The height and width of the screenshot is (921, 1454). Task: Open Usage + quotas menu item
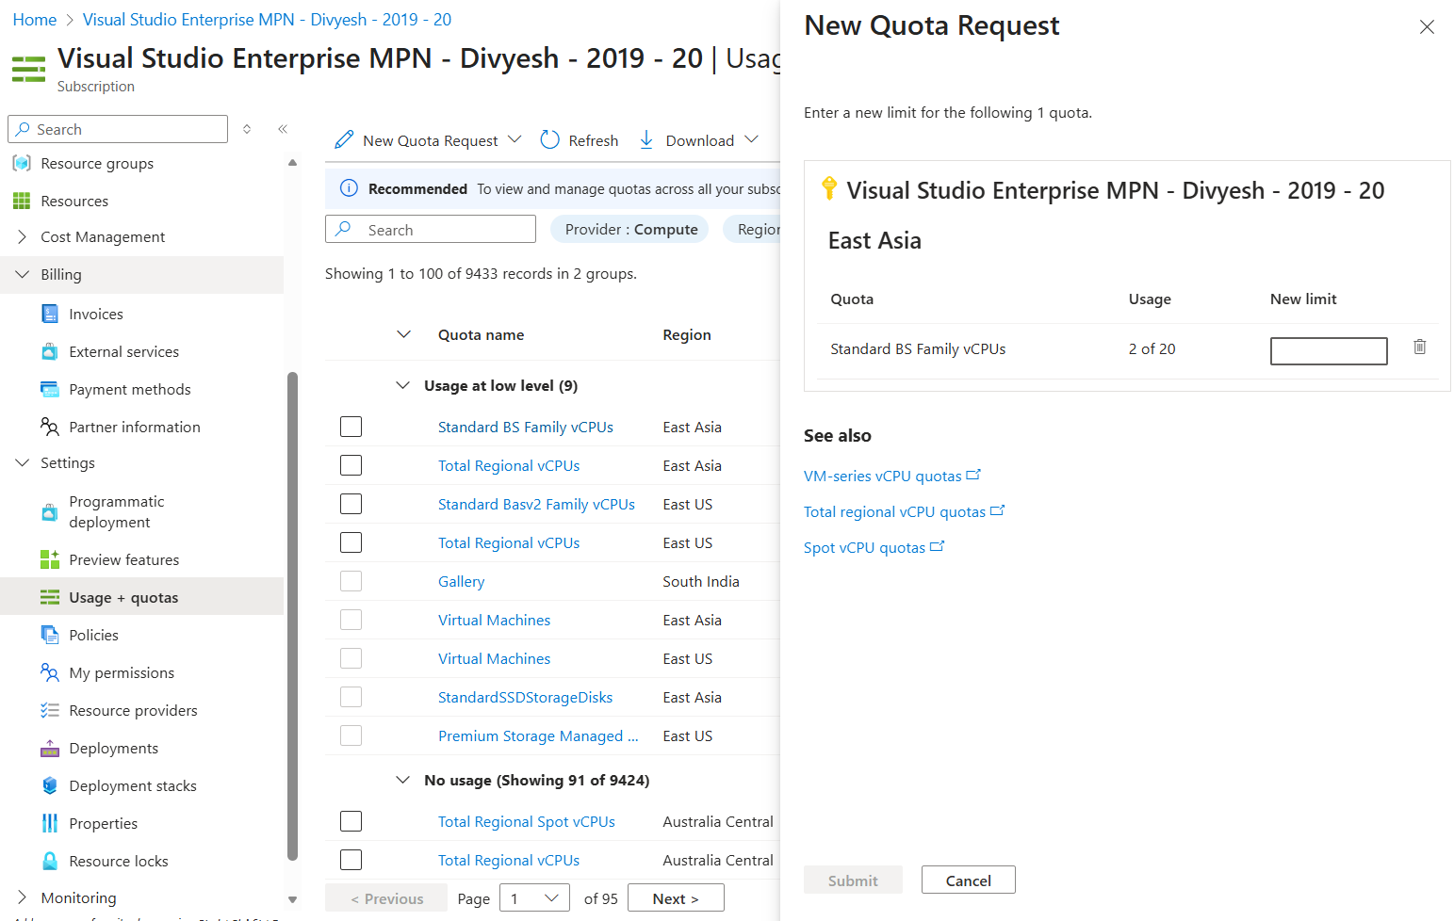[141, 597]
